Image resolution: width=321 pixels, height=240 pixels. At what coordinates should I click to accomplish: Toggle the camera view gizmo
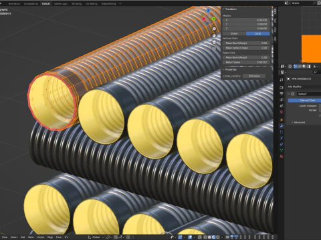(214, 42)
